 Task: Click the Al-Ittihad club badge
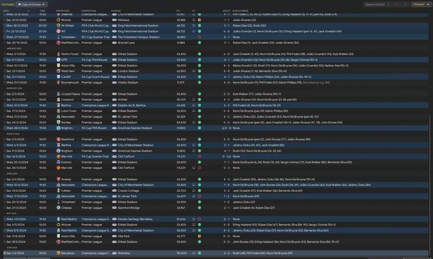[59, 26]
